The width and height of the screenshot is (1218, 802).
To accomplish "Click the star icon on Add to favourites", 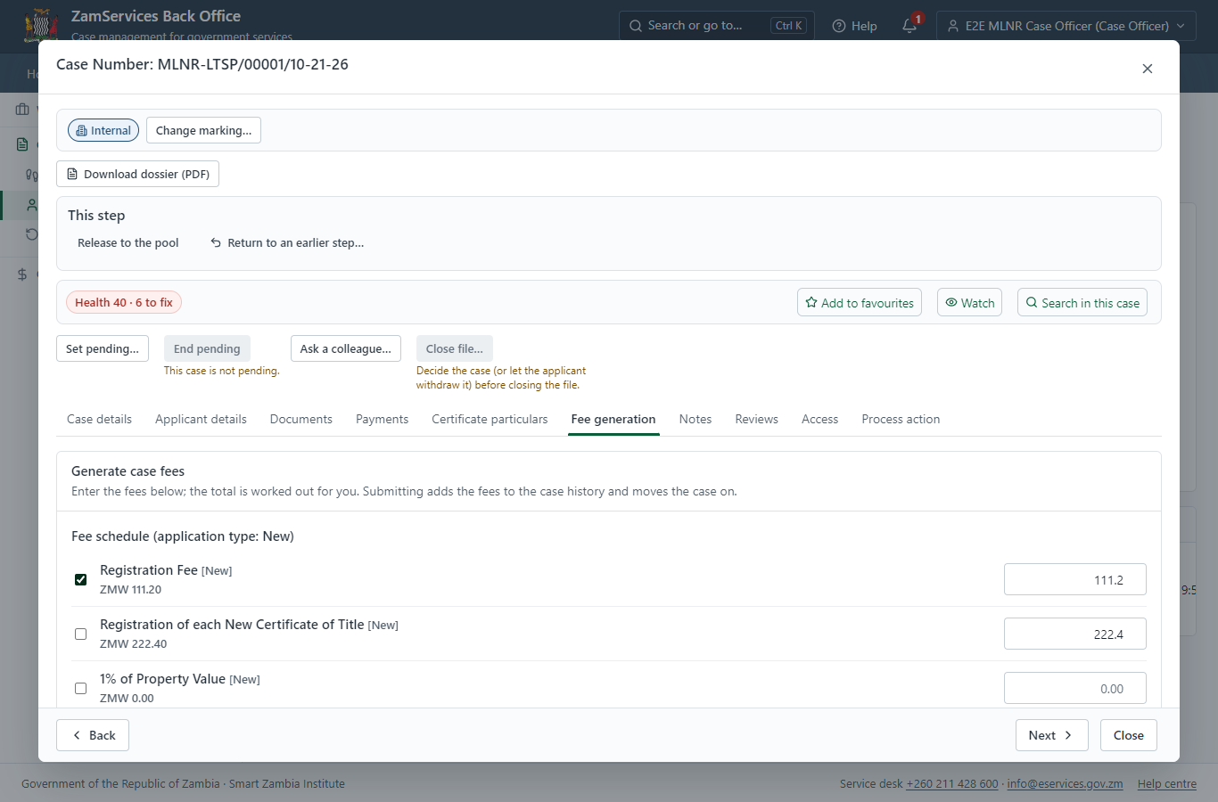I will (811, 302).
